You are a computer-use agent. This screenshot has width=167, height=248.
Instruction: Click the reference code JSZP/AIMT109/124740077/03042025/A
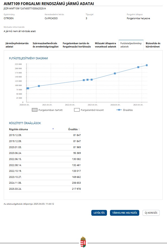(25, 9)
